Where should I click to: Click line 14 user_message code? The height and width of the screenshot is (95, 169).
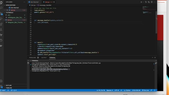[43, 22]
